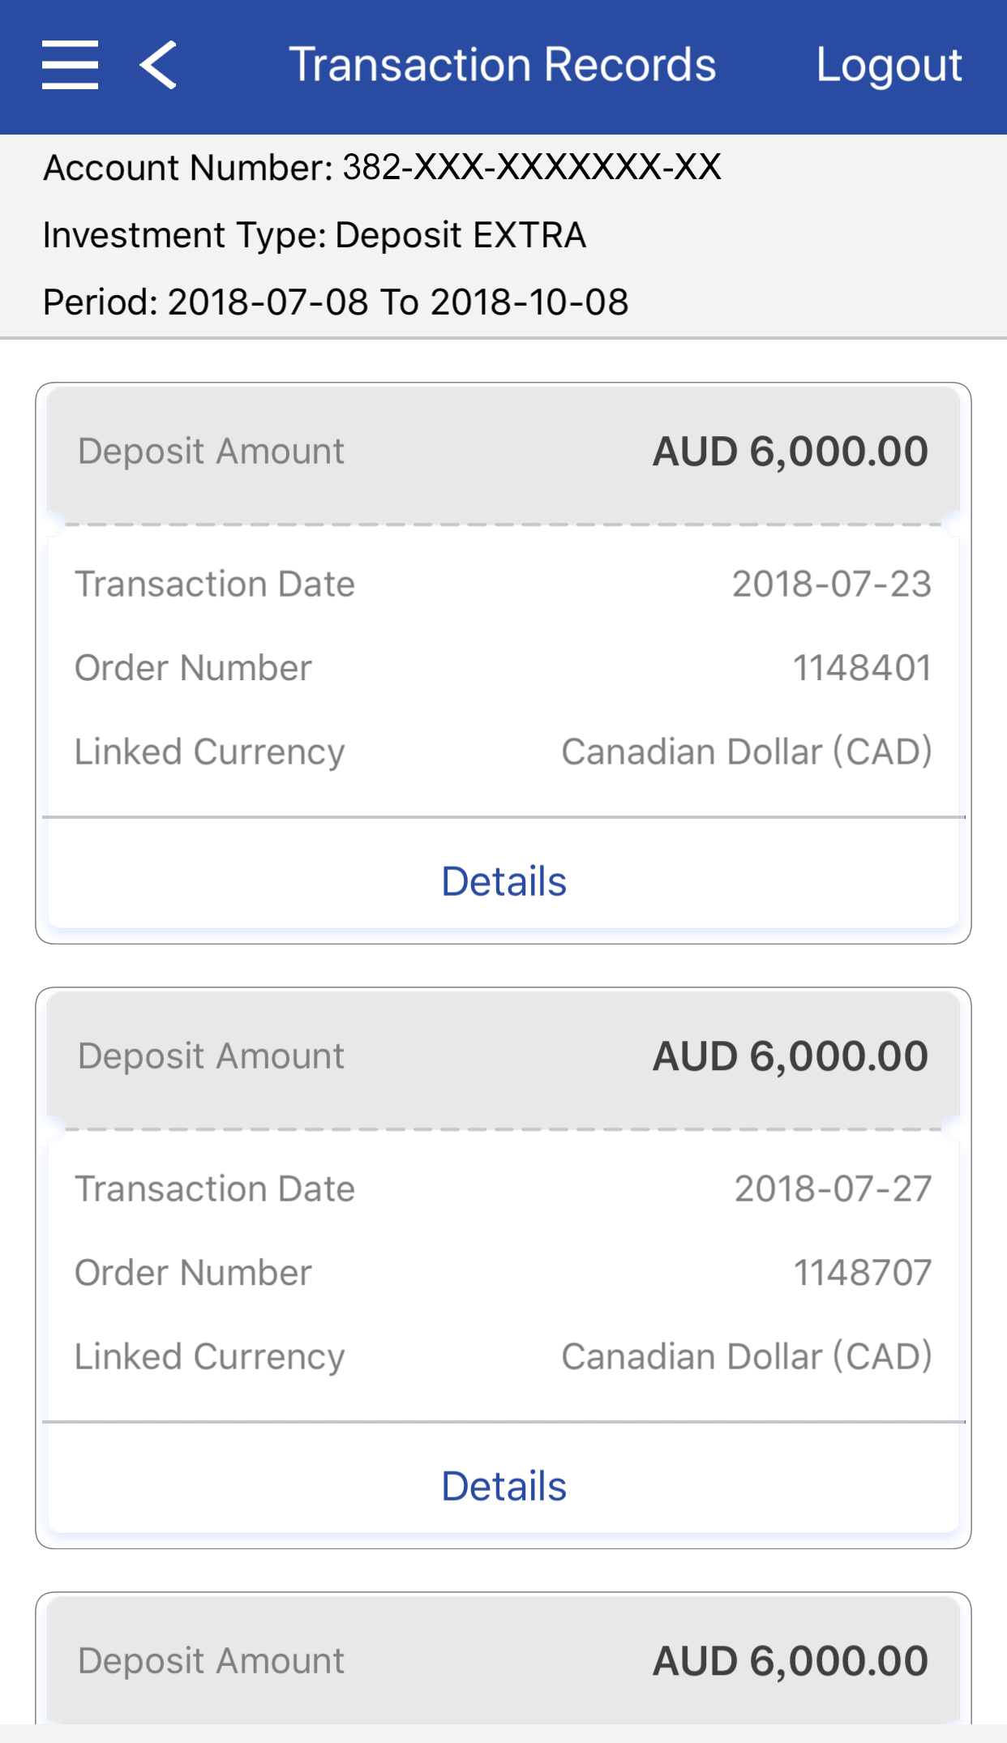Tap the back arrow icon
Viewport: 1007px width, 1743px height.
[x=158, y=65]
